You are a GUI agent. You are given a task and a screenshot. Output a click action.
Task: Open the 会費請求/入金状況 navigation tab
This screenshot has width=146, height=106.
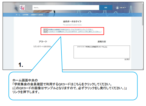point(37,15)
